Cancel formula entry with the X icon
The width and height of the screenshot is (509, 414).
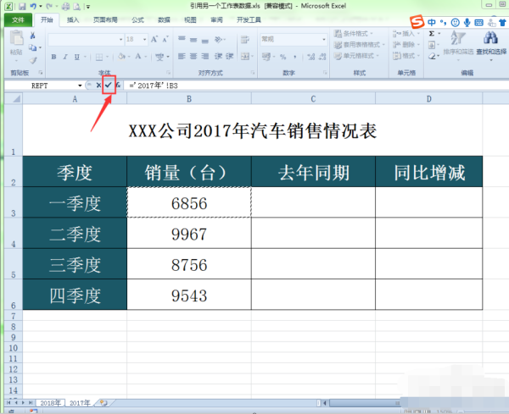(98, 86)
